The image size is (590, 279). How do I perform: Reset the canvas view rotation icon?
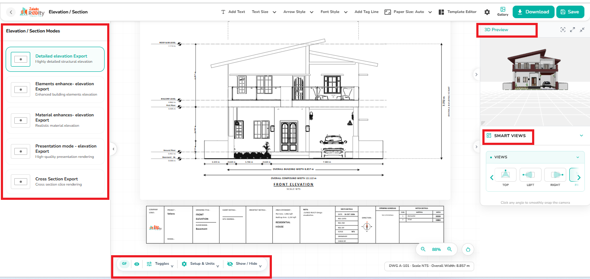[468, 250]
